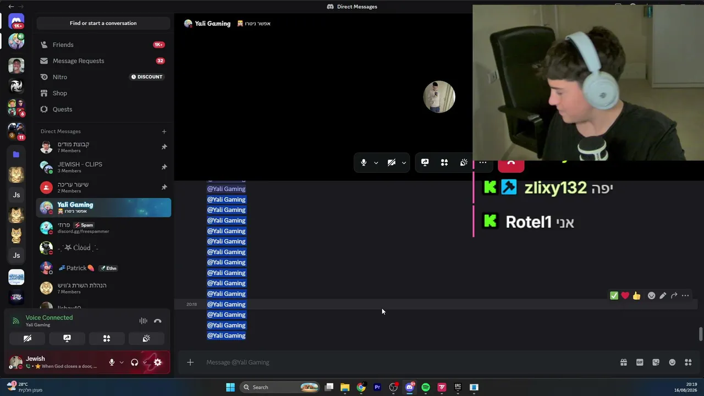Share your screen from the voice panel

click(67, 339)
